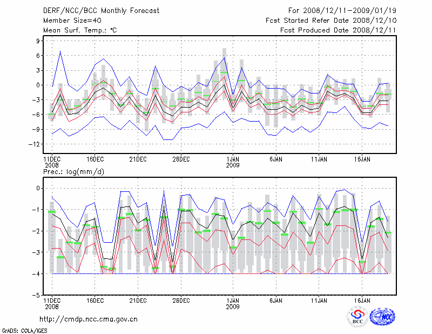
Task: Click the Fcst Produced Date line
Action: 334,30
